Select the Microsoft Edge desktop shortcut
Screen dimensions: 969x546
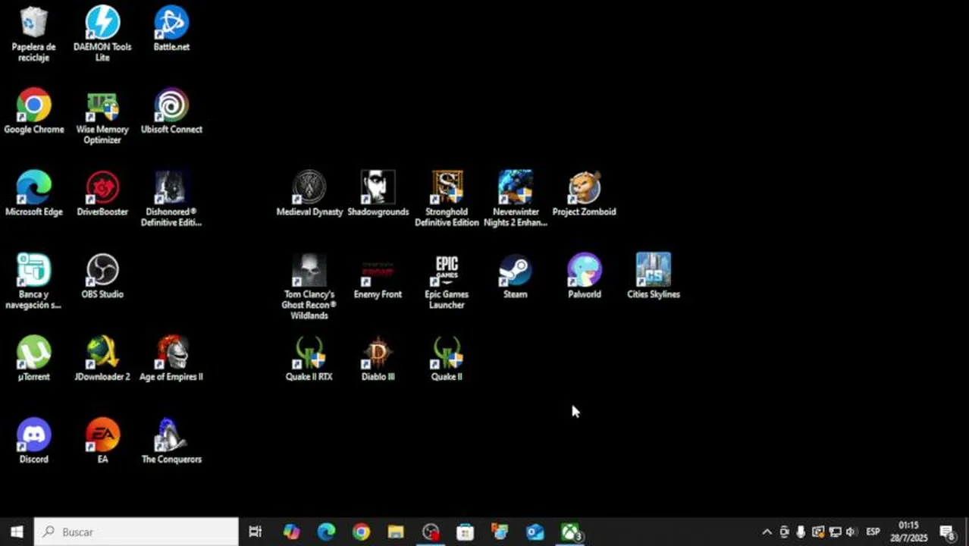(33, 194)
